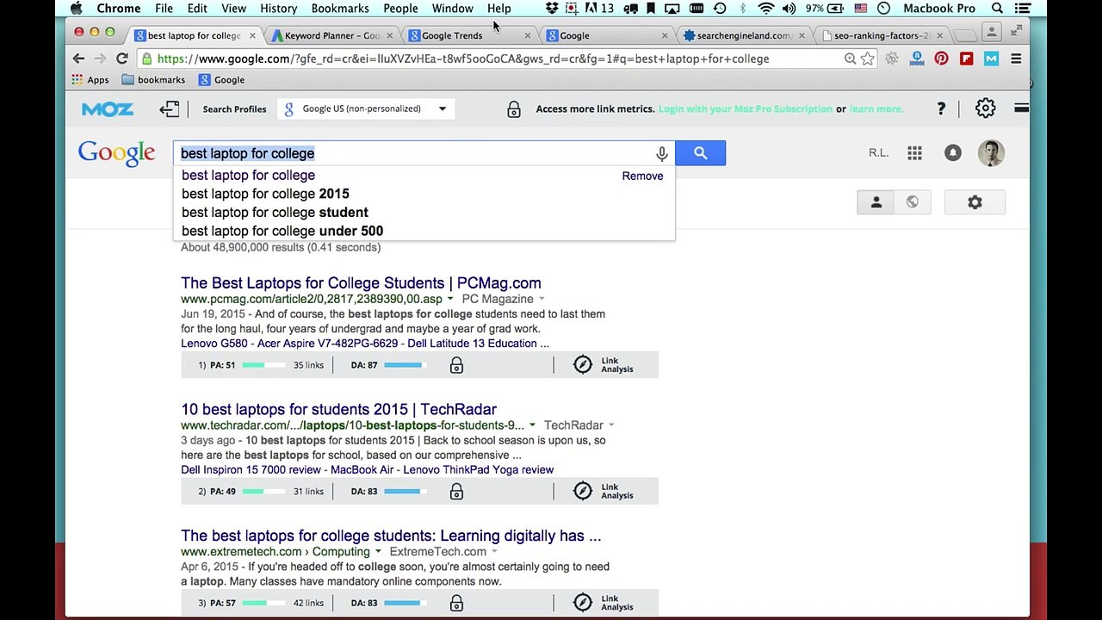Click the MOZ logo in toolbar
1102x620 pixels.
[x=108, y=109]
